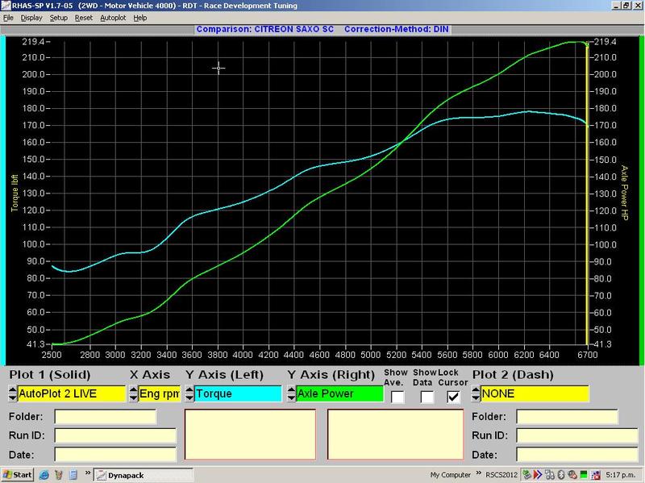Click the second quick launch icon
The width and height of the screenshot is (645, 483).
(58, 474)
